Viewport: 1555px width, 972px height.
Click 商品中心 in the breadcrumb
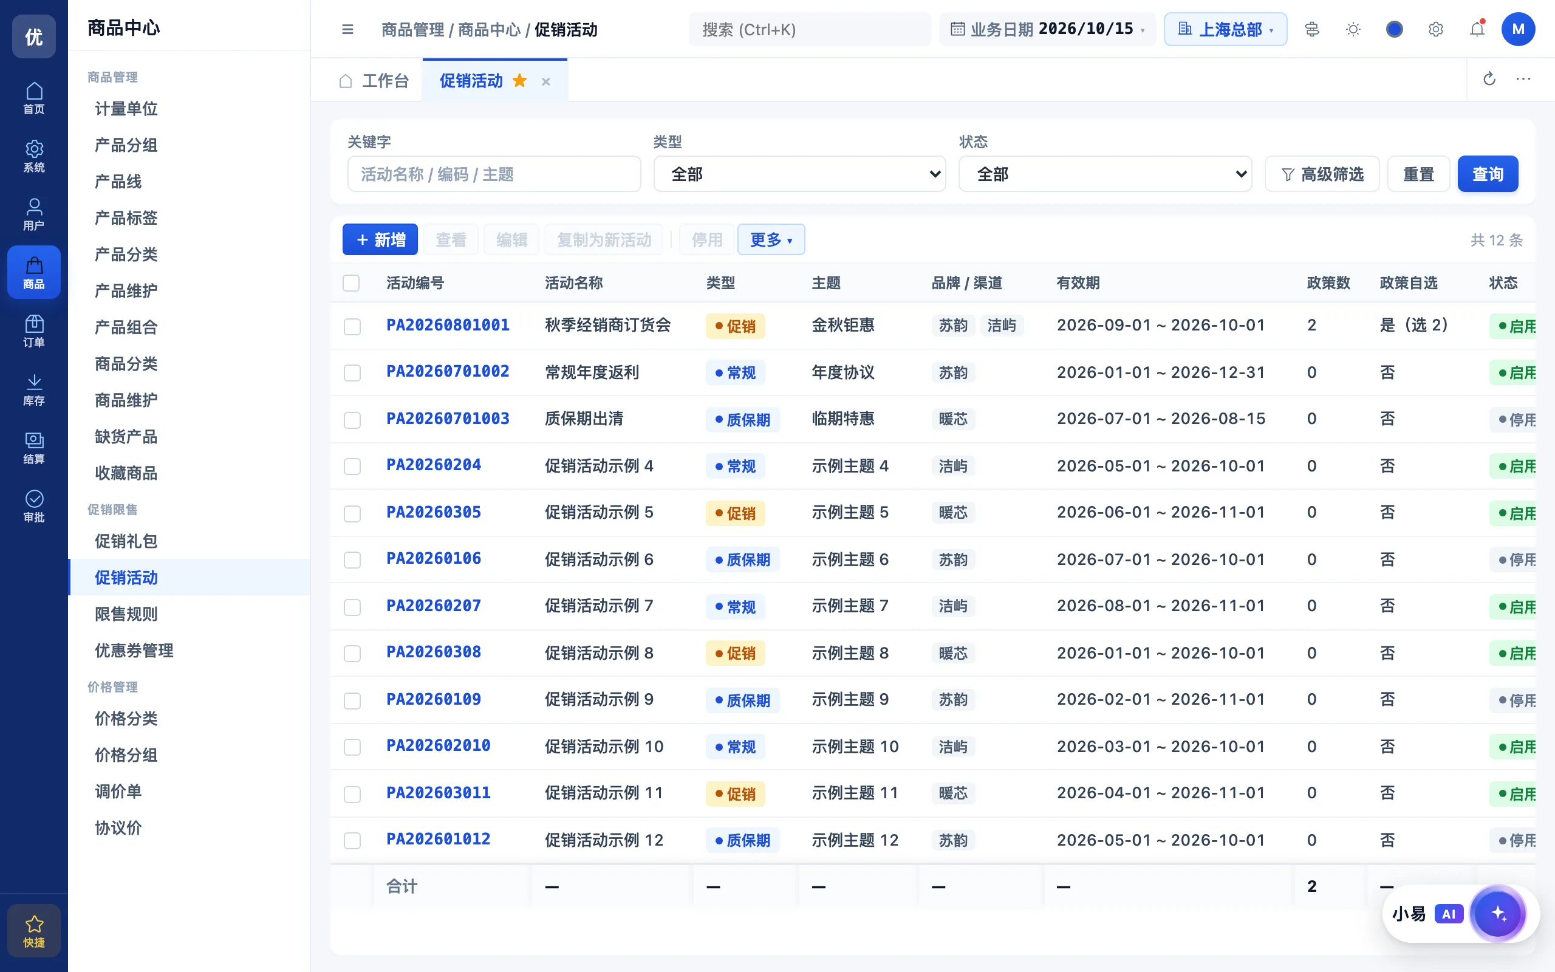point(489,30)
